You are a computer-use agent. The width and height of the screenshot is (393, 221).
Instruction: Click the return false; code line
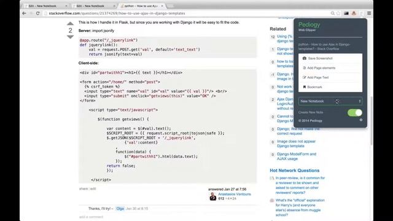(121, 166)
